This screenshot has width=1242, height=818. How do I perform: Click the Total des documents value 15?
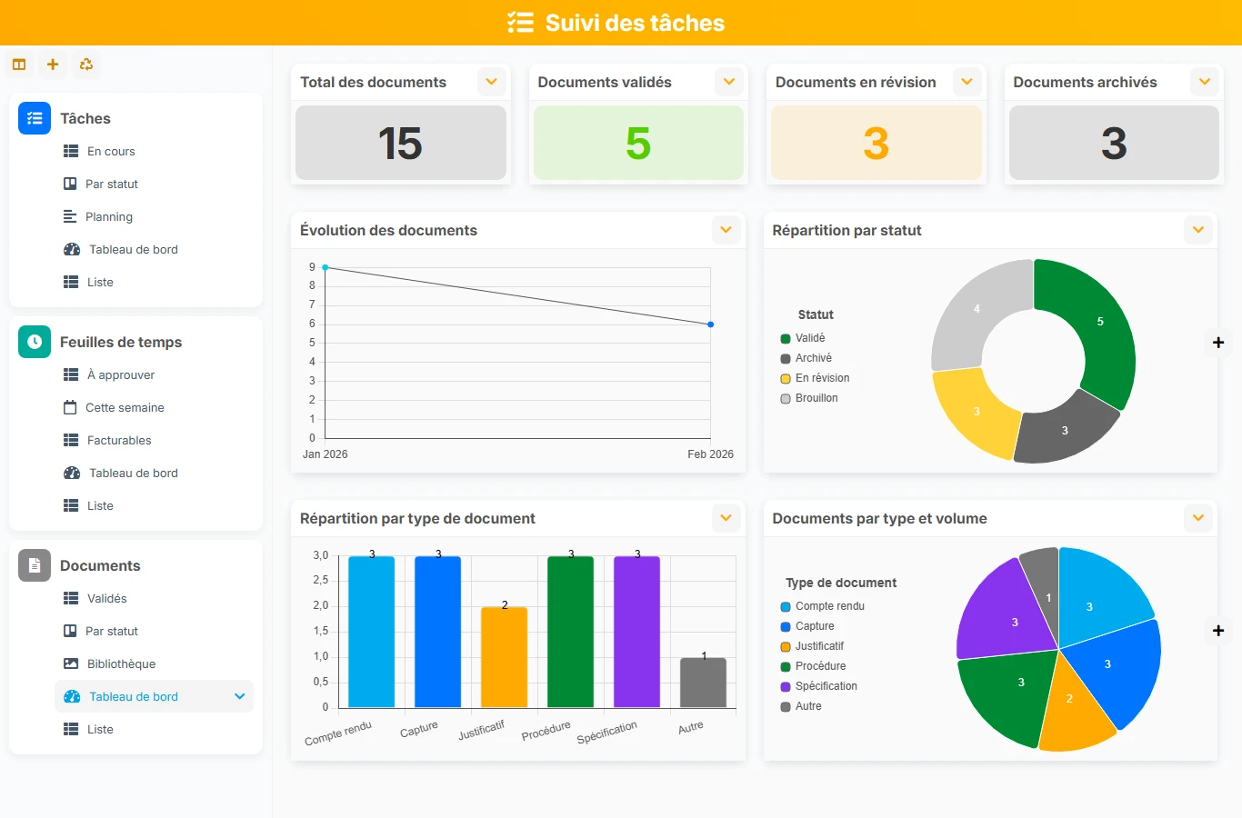pyautogui.click(x=400, y=144)
